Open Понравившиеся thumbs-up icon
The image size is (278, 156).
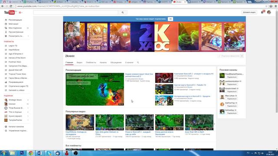6,82
